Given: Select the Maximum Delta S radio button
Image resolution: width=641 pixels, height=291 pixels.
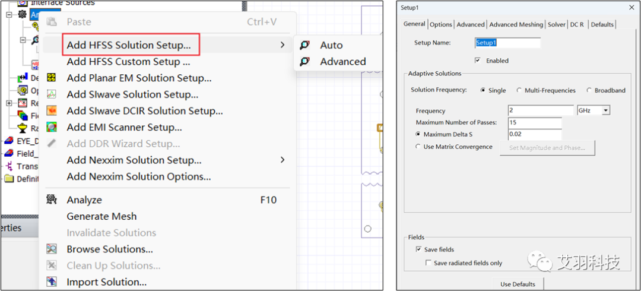Looking at the screenshot, I should tap(418, 134).
